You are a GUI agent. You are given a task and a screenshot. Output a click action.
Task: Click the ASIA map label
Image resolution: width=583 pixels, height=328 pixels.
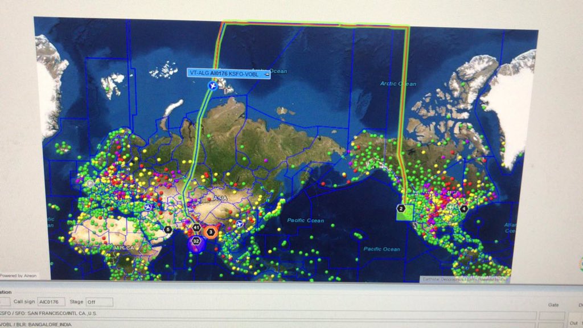(x=220, y=198)
